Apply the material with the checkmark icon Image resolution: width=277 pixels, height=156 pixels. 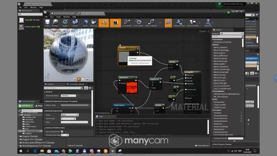65,23
